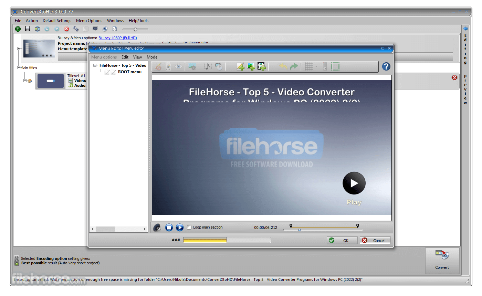The image size is (482, 296).
Task: Click the speaker mute icon in playback bar
Action: click(157, 228)
